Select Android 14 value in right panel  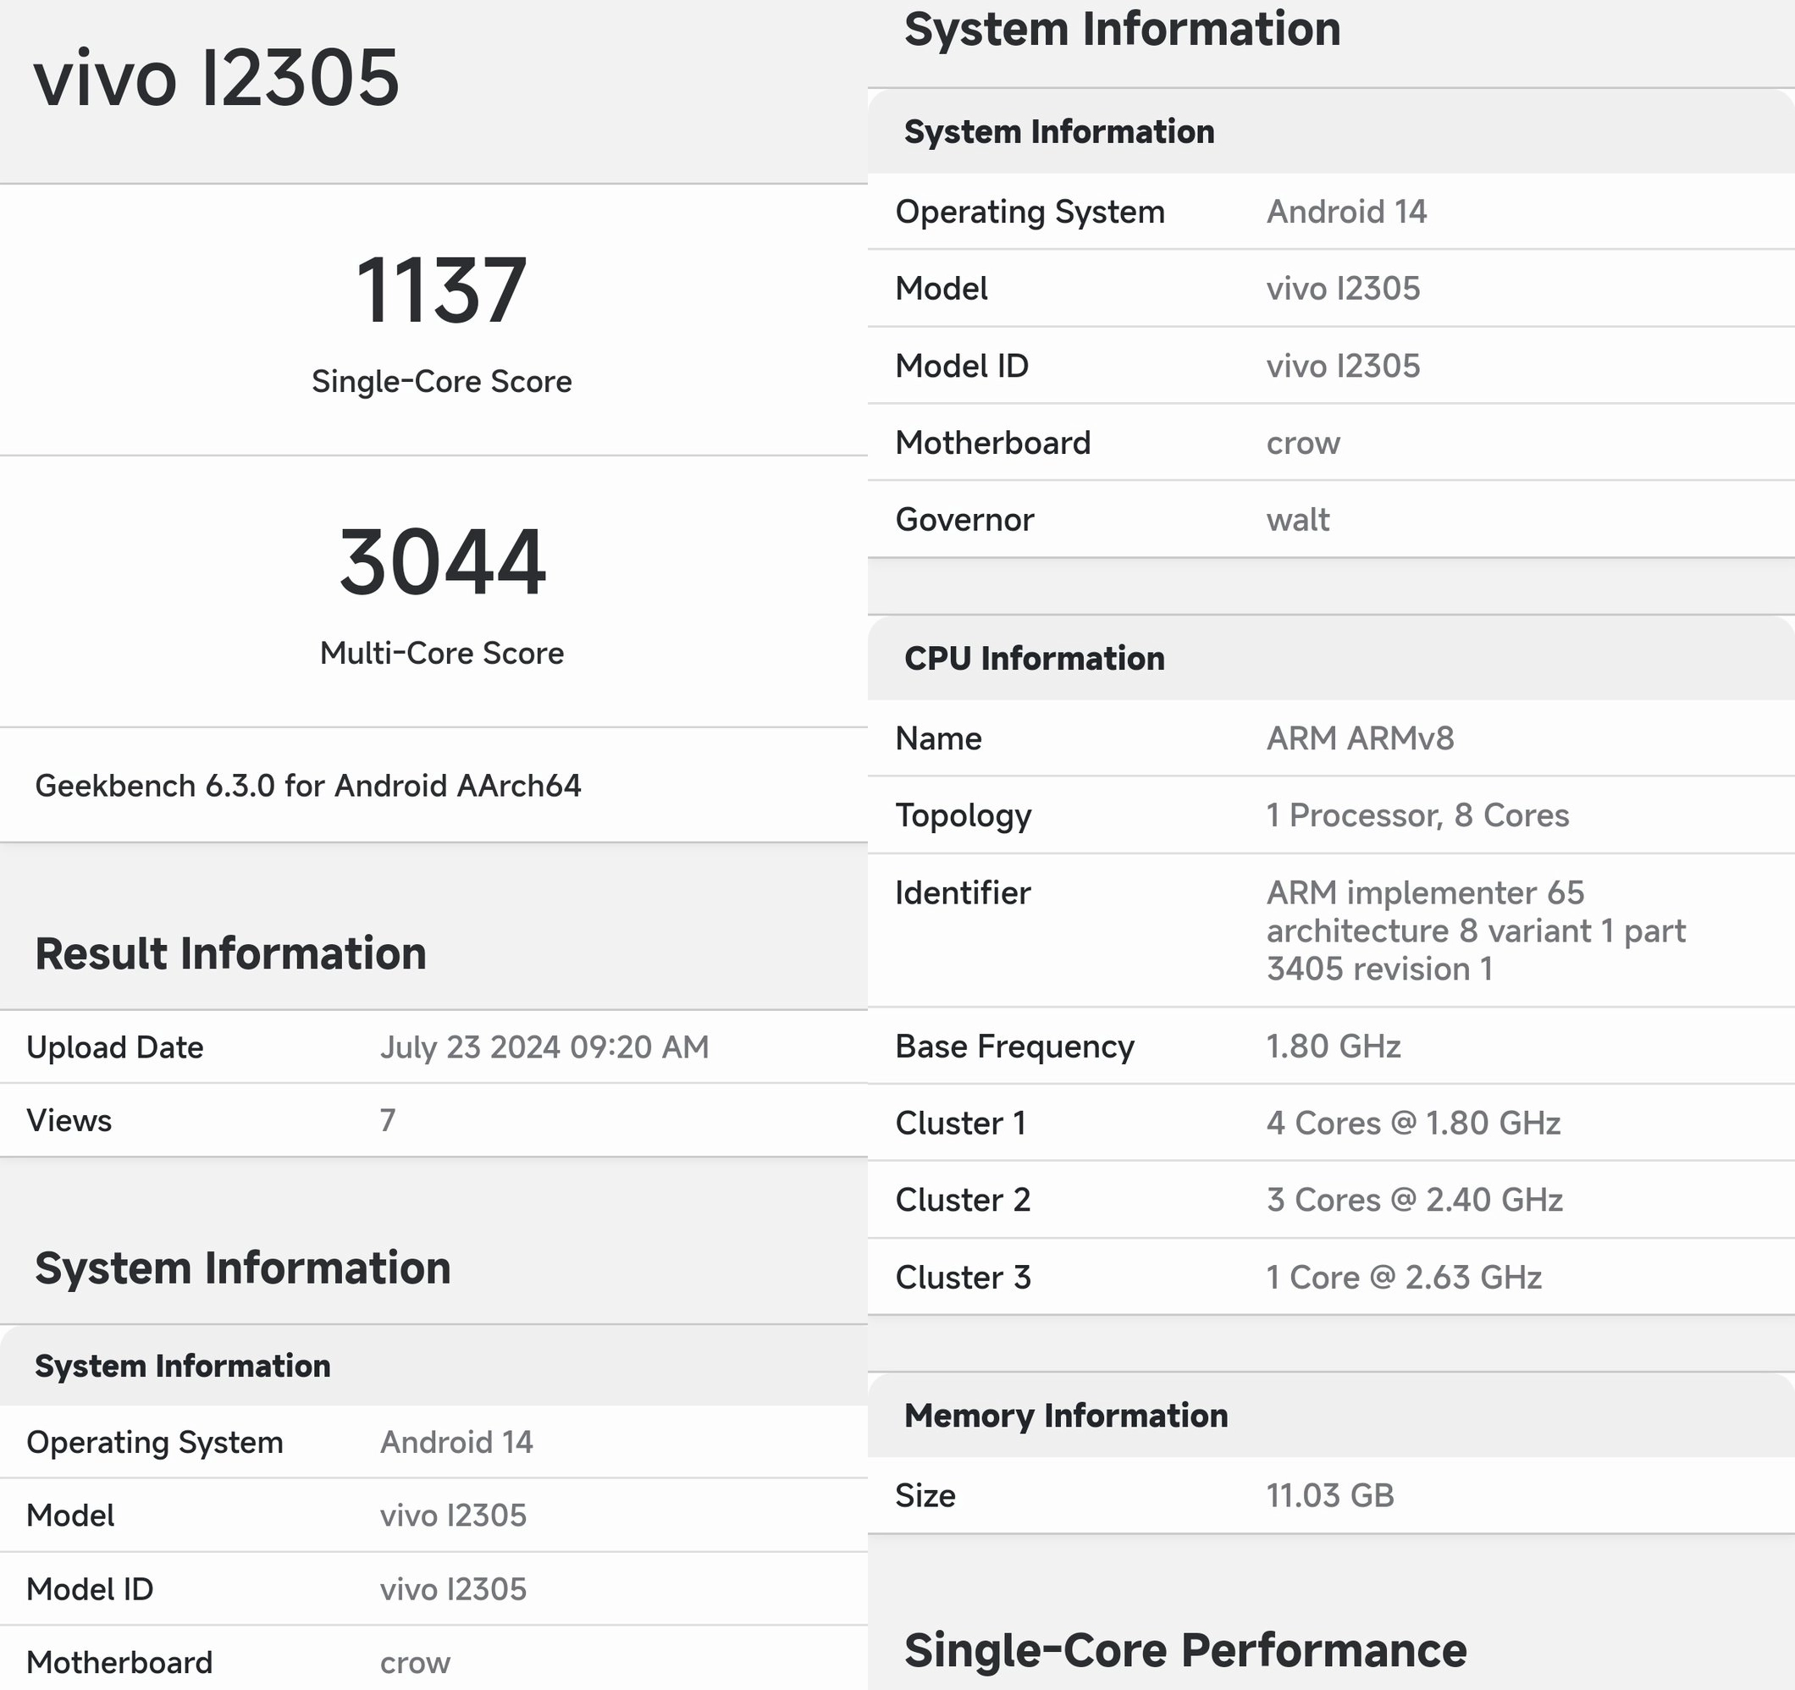(x=1346, y=213)
